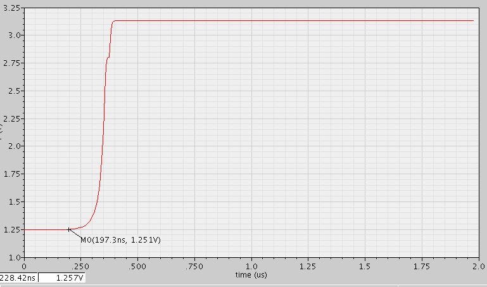Click the 228.42ns cursor time readout

pos(18,277)
